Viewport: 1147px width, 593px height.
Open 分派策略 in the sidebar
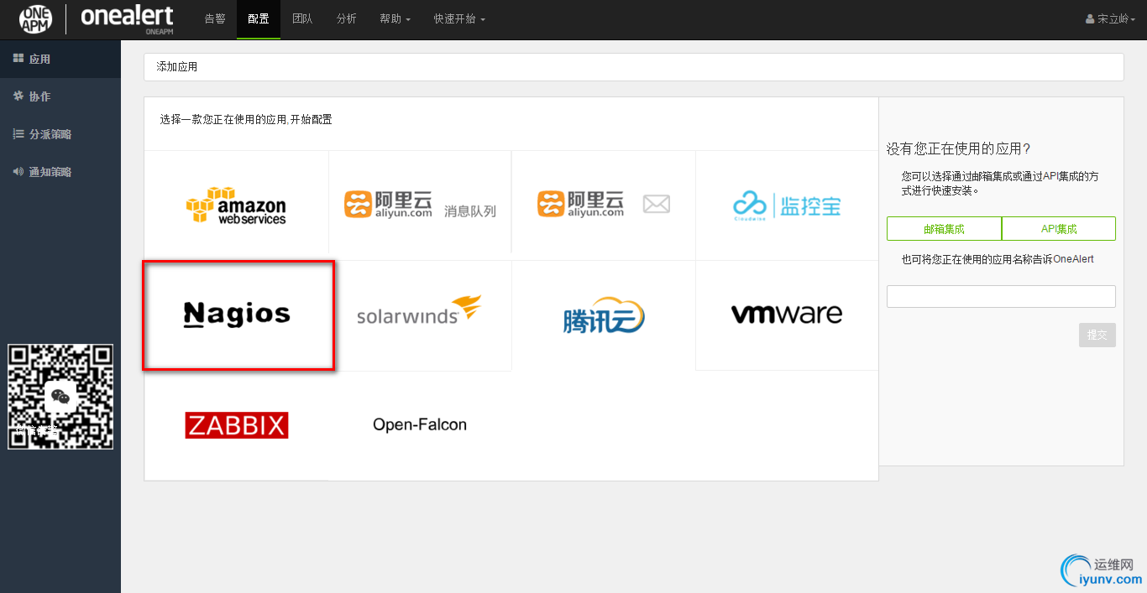pyautogui.click(x=60, y=134)
